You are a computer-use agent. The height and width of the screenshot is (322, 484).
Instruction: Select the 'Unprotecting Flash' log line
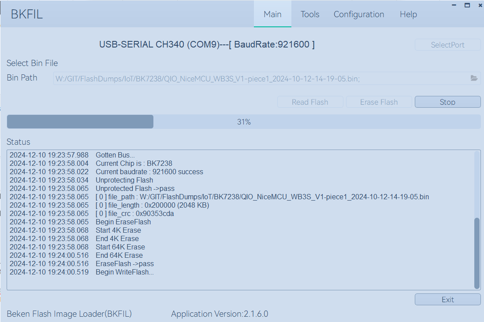[x=82, y=180]
